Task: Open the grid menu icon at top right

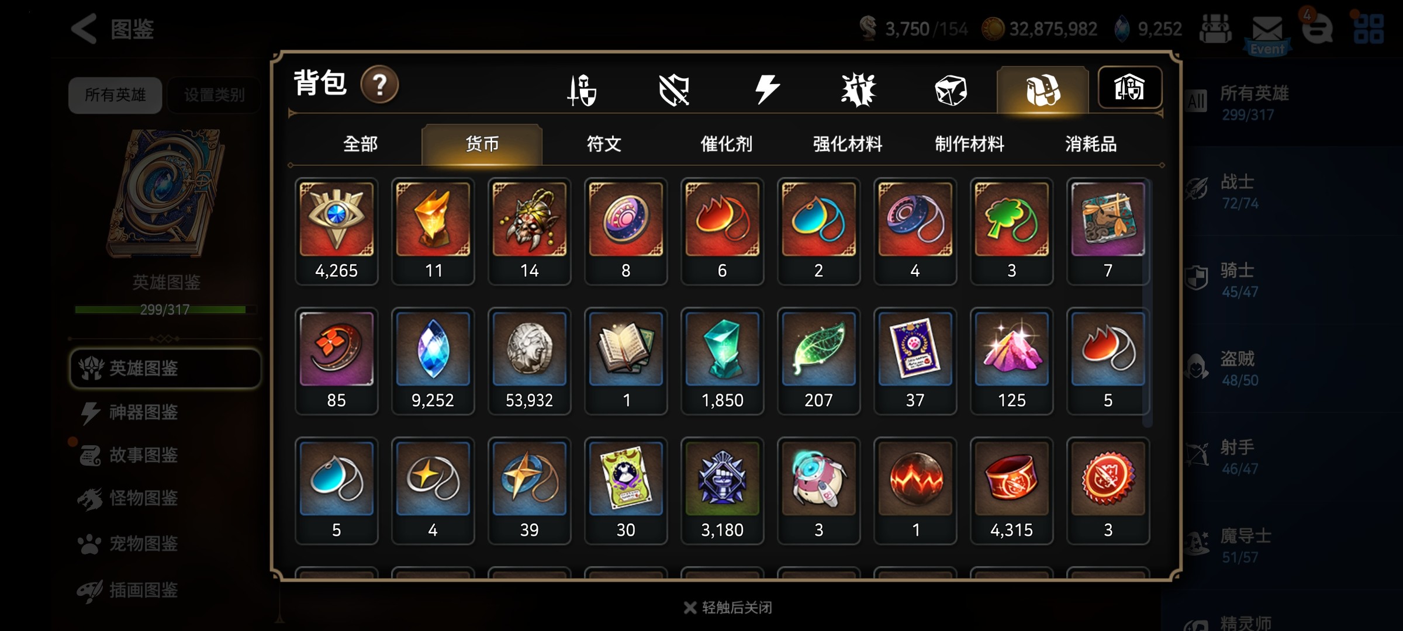Action: [1369, 29]
